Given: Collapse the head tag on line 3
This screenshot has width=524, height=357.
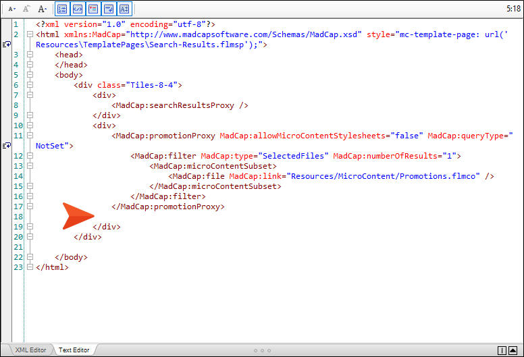Looking at the screenshot, I should click(30, 55).
